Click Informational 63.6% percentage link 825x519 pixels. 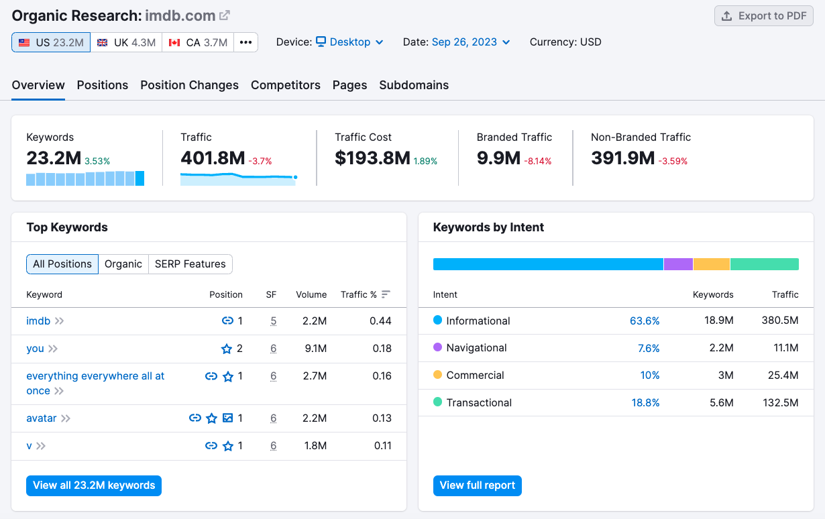pyautogui.click(x=645, y=321)
